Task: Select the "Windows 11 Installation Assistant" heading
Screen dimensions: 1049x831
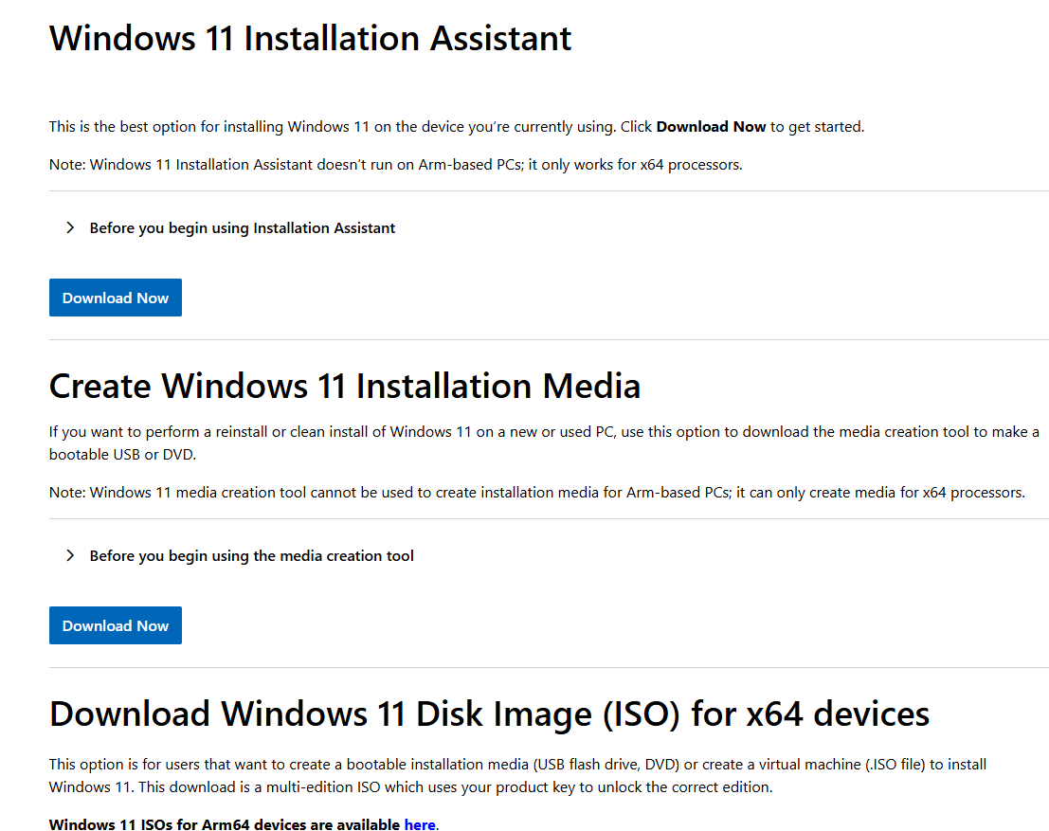Action: [x=310, y=38]
